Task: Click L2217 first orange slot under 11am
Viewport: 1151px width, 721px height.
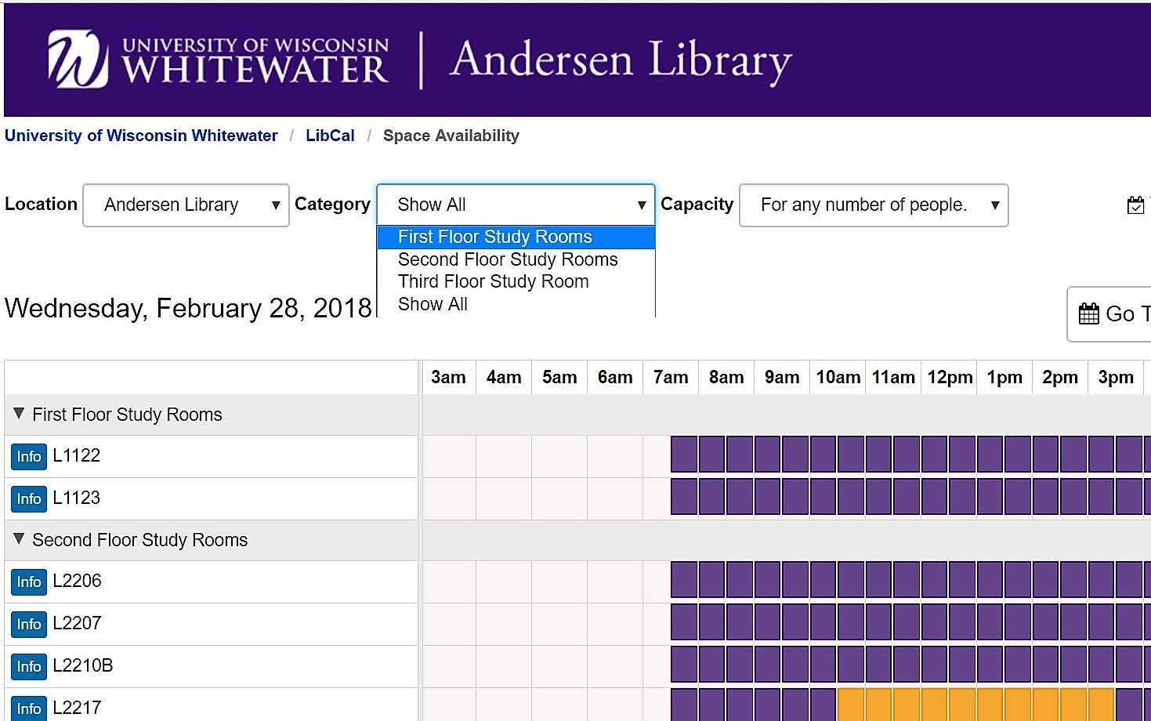Action: tap(879, 705)
